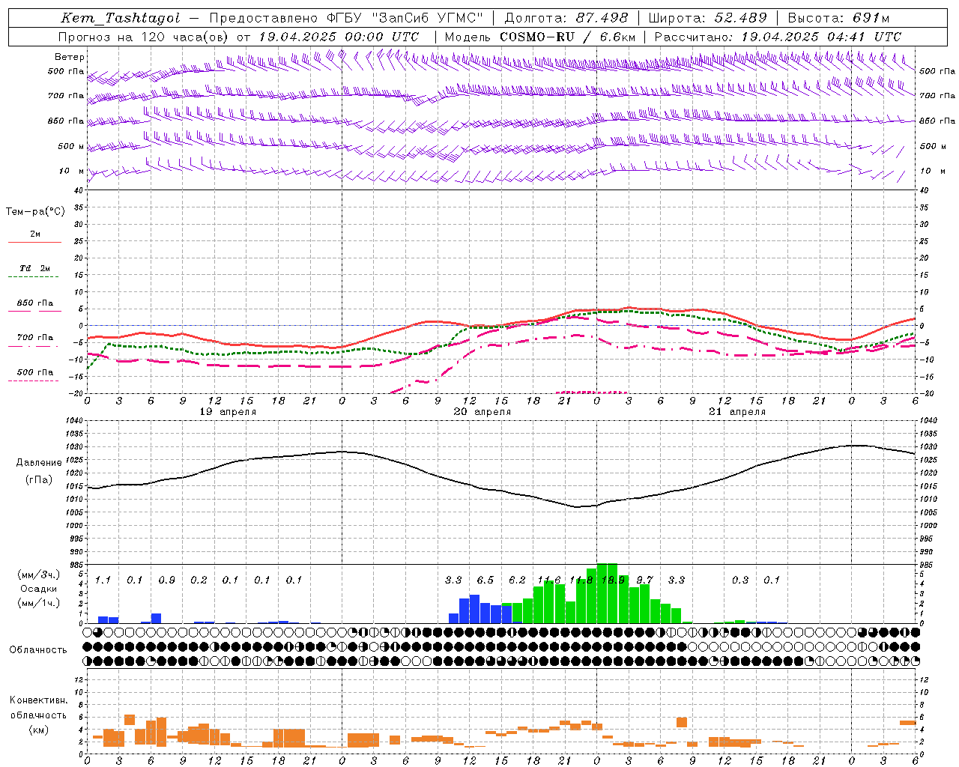Click the longitude value Долгота: 87.498
The image size is (959, 767).
[566, 18]
